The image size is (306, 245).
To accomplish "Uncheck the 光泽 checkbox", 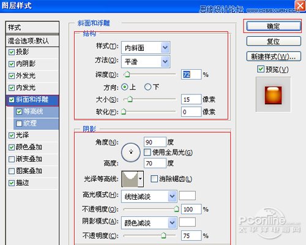I will click(x=12, y=135).
